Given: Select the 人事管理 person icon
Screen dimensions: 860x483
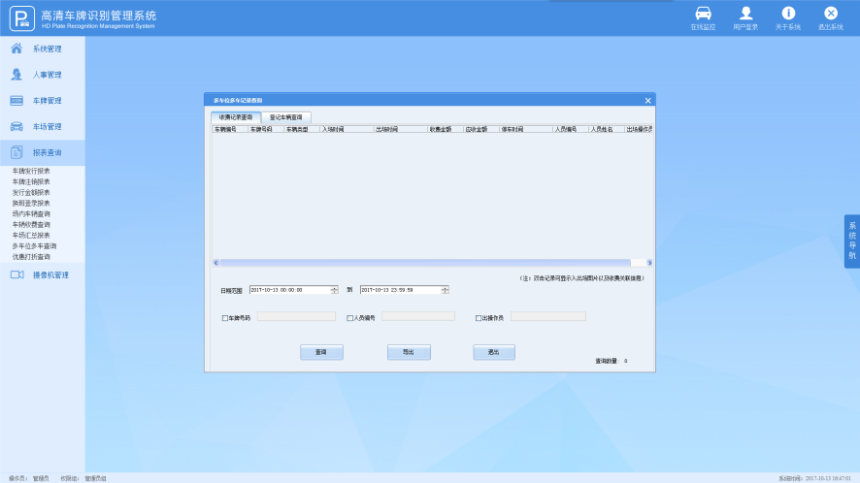Looking at the screenshot, I should tap(17, 75).
